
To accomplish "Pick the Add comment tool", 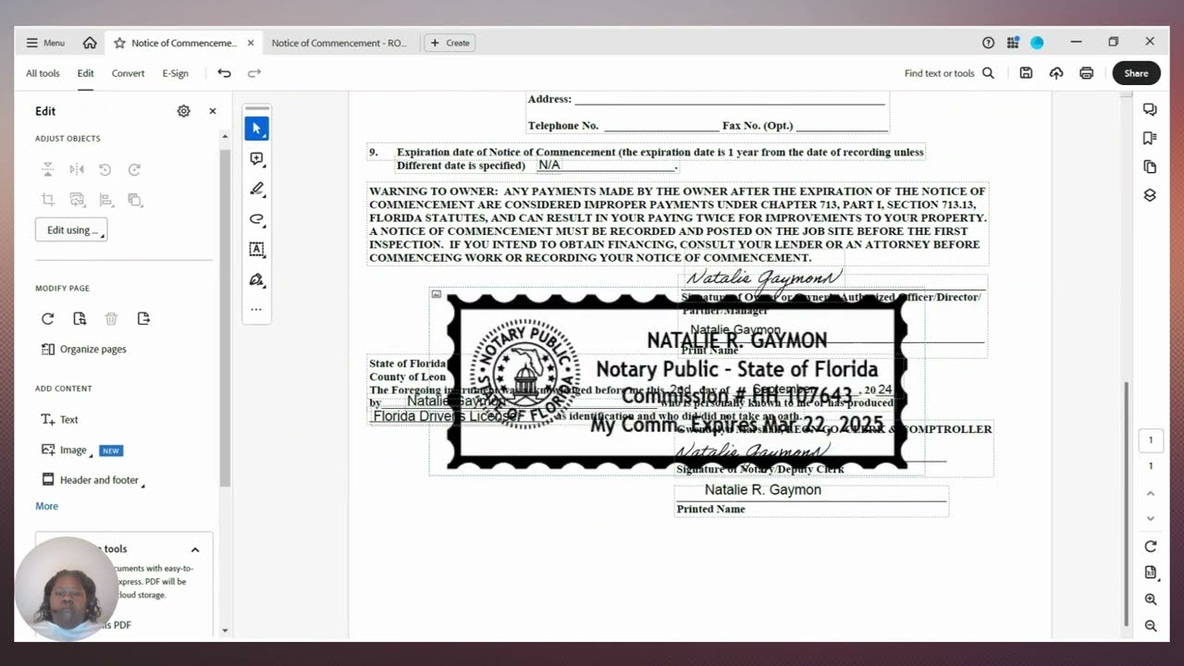I will click(256, 159).
